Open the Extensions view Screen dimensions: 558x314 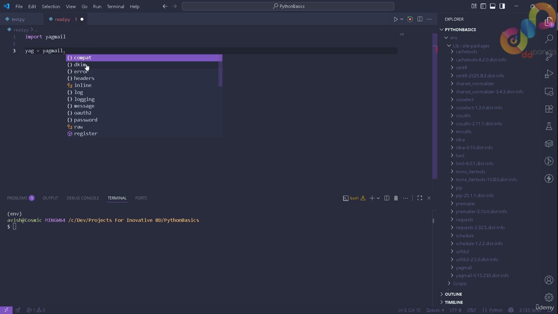(x=549, y=109)
